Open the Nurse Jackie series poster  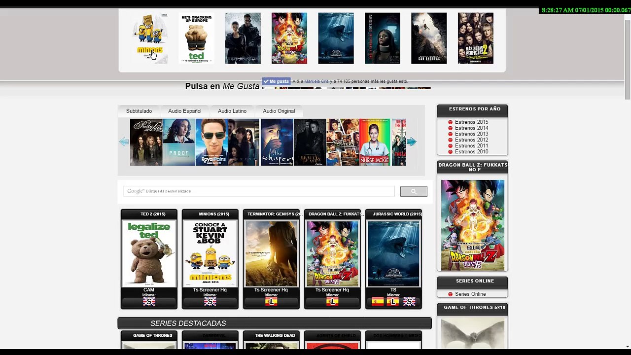(375, 142)
